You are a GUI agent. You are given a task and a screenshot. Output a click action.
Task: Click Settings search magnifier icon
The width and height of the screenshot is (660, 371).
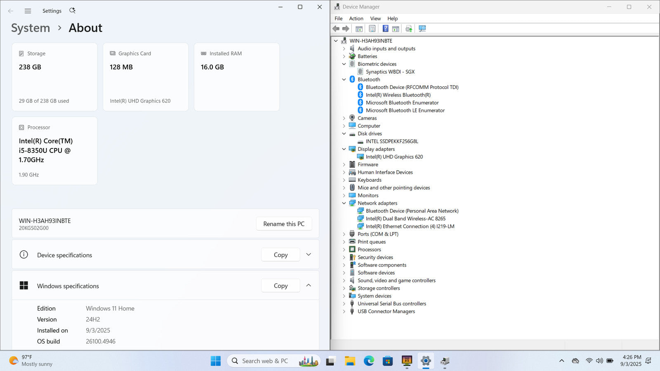coord(72,11)
